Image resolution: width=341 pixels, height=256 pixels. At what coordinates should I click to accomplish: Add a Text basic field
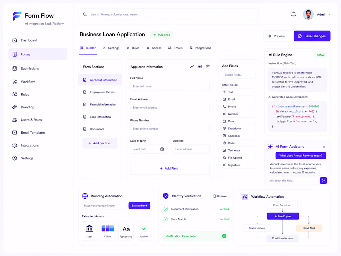click(x=239, y=92)
